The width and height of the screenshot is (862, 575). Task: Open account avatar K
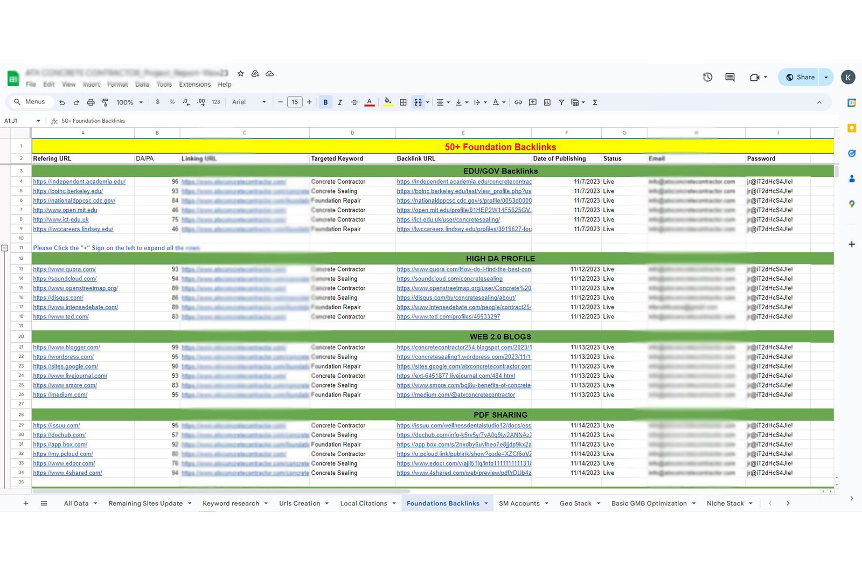coord(848,77)
